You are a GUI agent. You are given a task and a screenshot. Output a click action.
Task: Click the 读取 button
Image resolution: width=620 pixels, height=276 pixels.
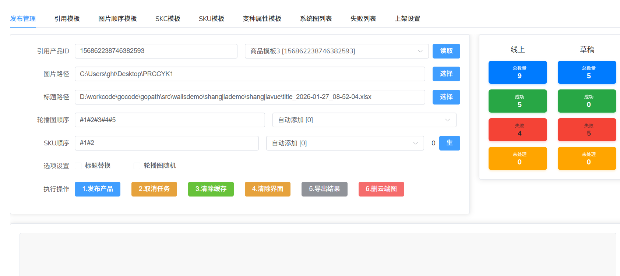point(446,51)
